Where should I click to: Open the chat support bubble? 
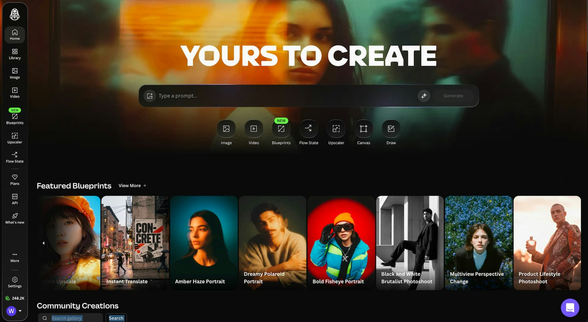point(570,308)
